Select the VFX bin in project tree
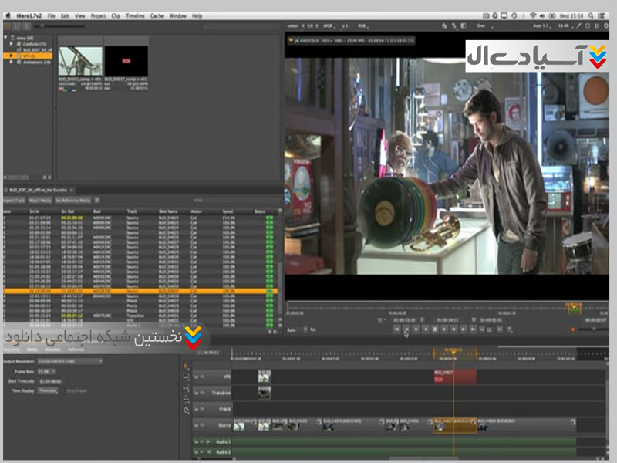617x463 pixels. 27,56
